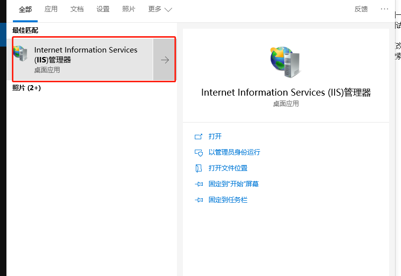Click 打开 to launch IIS manager
Screen dimensions: 401x276
(215, 136)
